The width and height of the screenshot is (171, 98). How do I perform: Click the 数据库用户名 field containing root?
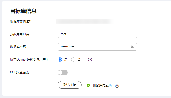tap(97, 34)
